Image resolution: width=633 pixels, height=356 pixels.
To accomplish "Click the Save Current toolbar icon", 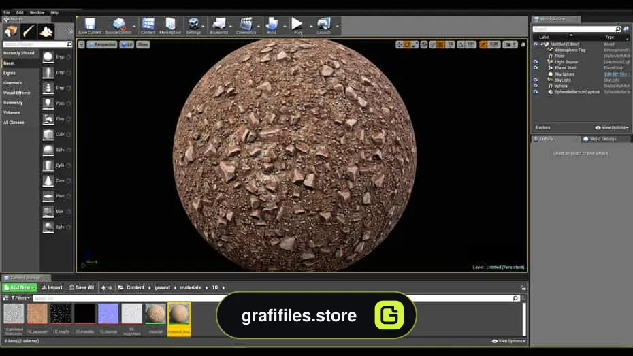I will coord(90,26).
